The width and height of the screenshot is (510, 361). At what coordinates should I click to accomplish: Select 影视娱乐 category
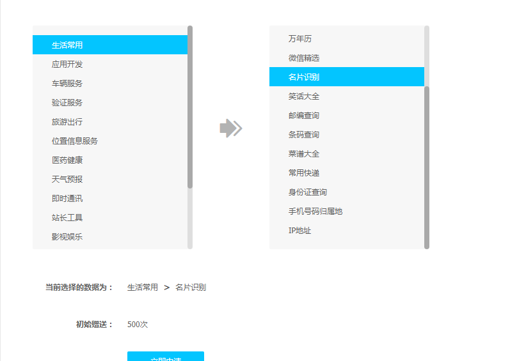67,237
